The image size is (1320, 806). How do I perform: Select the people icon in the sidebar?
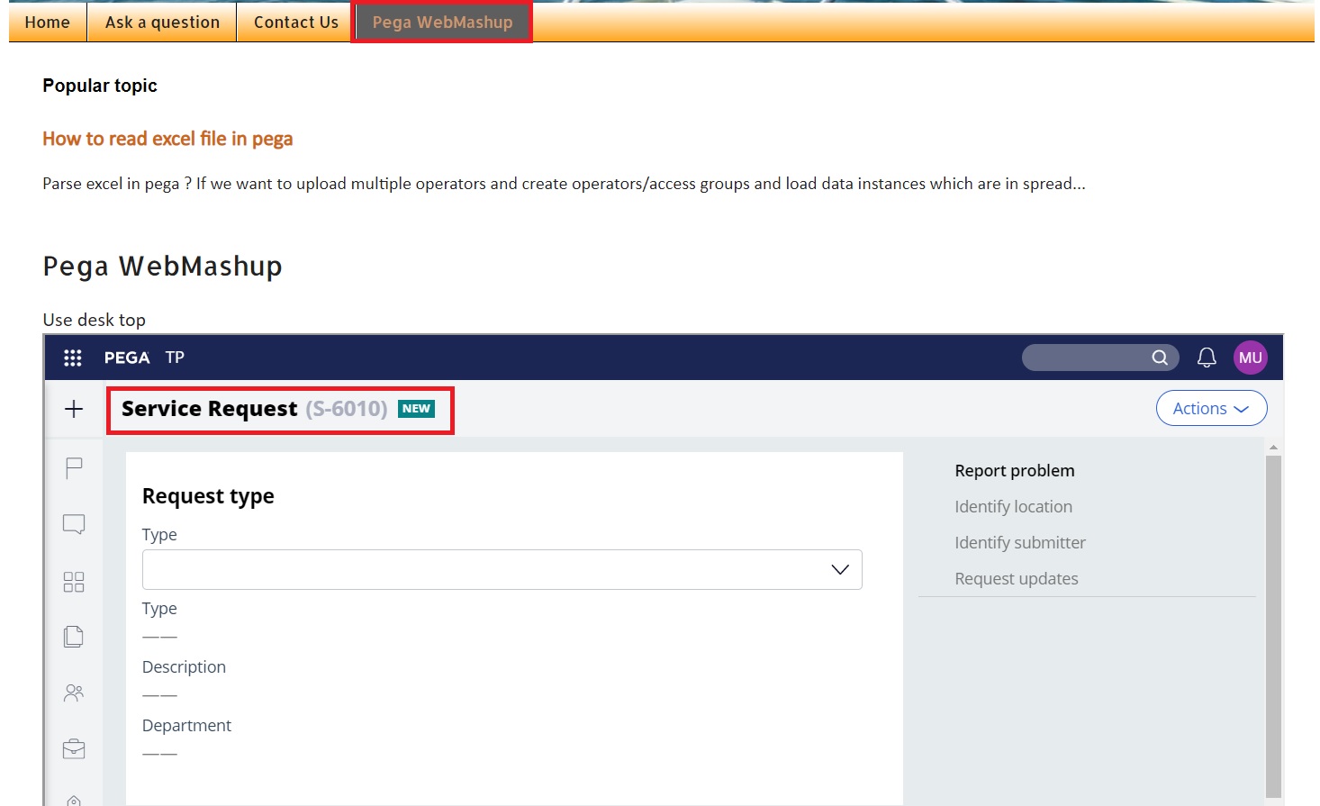tap(73, 693)
